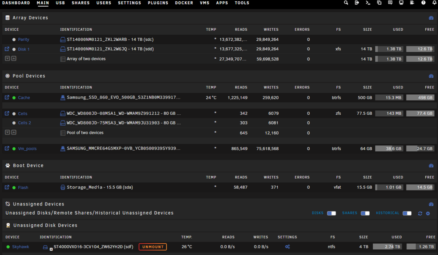
Task: Click Skyhawk used bar showing 2.74 TB
Action: [x=387, y=247]
